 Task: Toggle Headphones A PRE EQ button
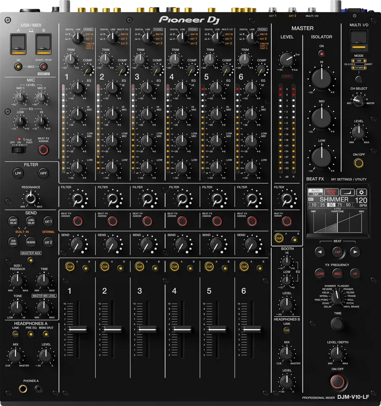31,334
